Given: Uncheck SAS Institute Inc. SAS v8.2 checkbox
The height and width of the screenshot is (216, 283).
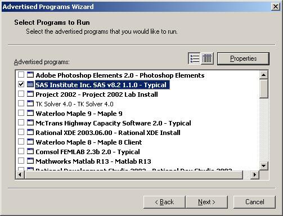Looking at the screenshot, I should [21, 84].
